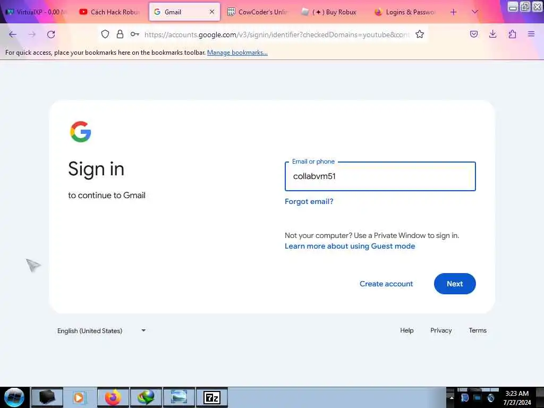This screenshot has height=408, width=544.
Task: Switch to the Buy Robux tab
Action: (x=331, y=12)
